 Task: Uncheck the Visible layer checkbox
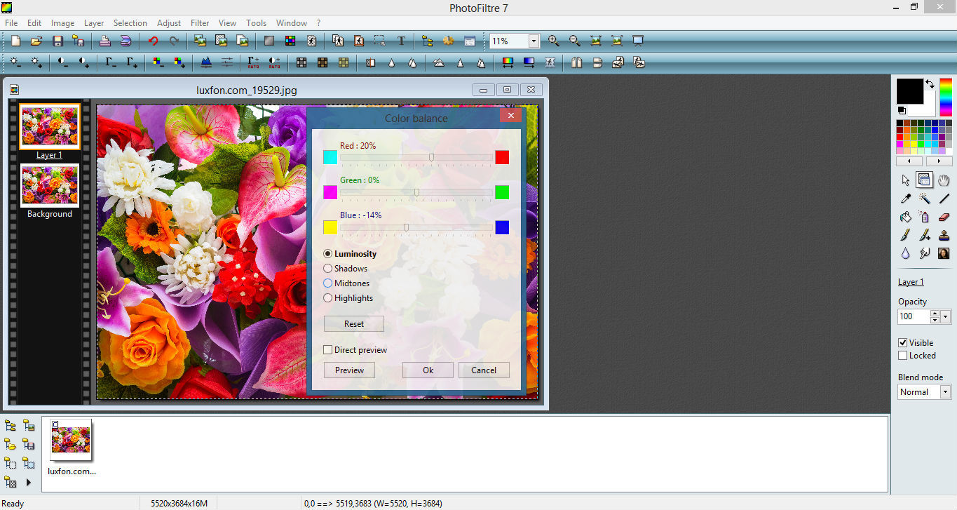click(903, 343)
